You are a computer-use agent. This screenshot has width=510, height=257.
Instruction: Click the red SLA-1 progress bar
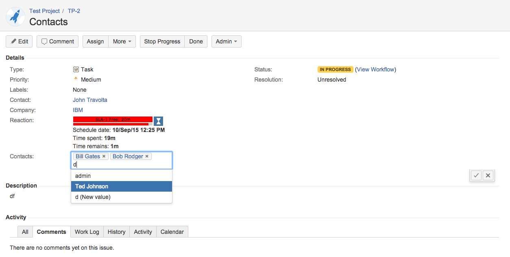tap(113, 120)
